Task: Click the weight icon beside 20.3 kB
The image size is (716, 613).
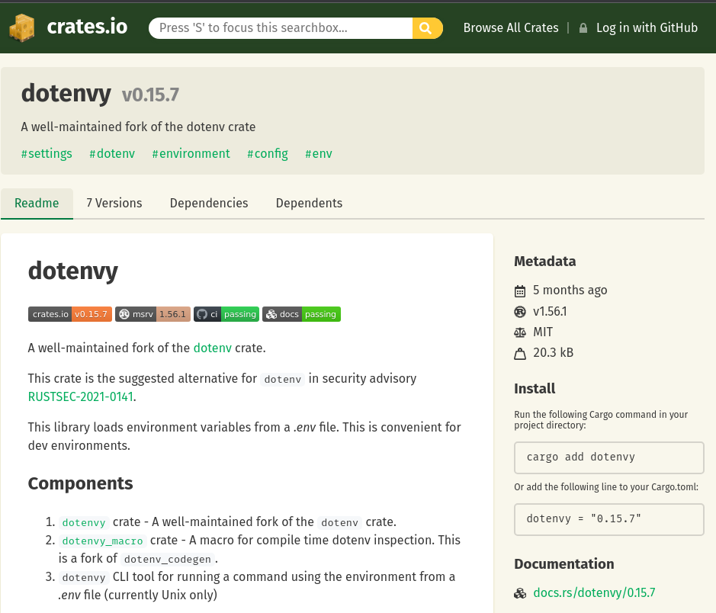Action: 519,353
